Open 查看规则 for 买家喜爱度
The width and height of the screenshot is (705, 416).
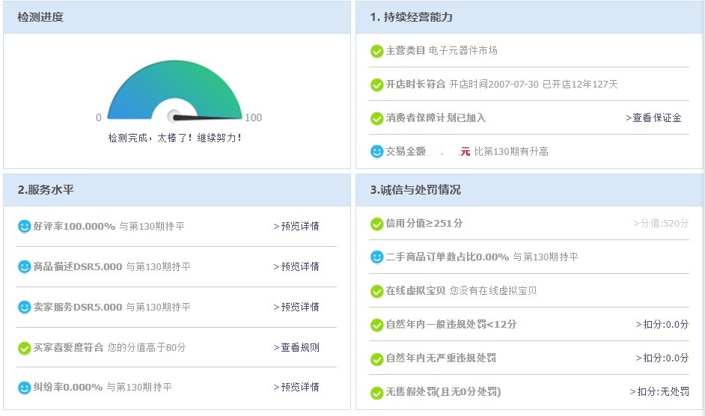click(296, 347)
